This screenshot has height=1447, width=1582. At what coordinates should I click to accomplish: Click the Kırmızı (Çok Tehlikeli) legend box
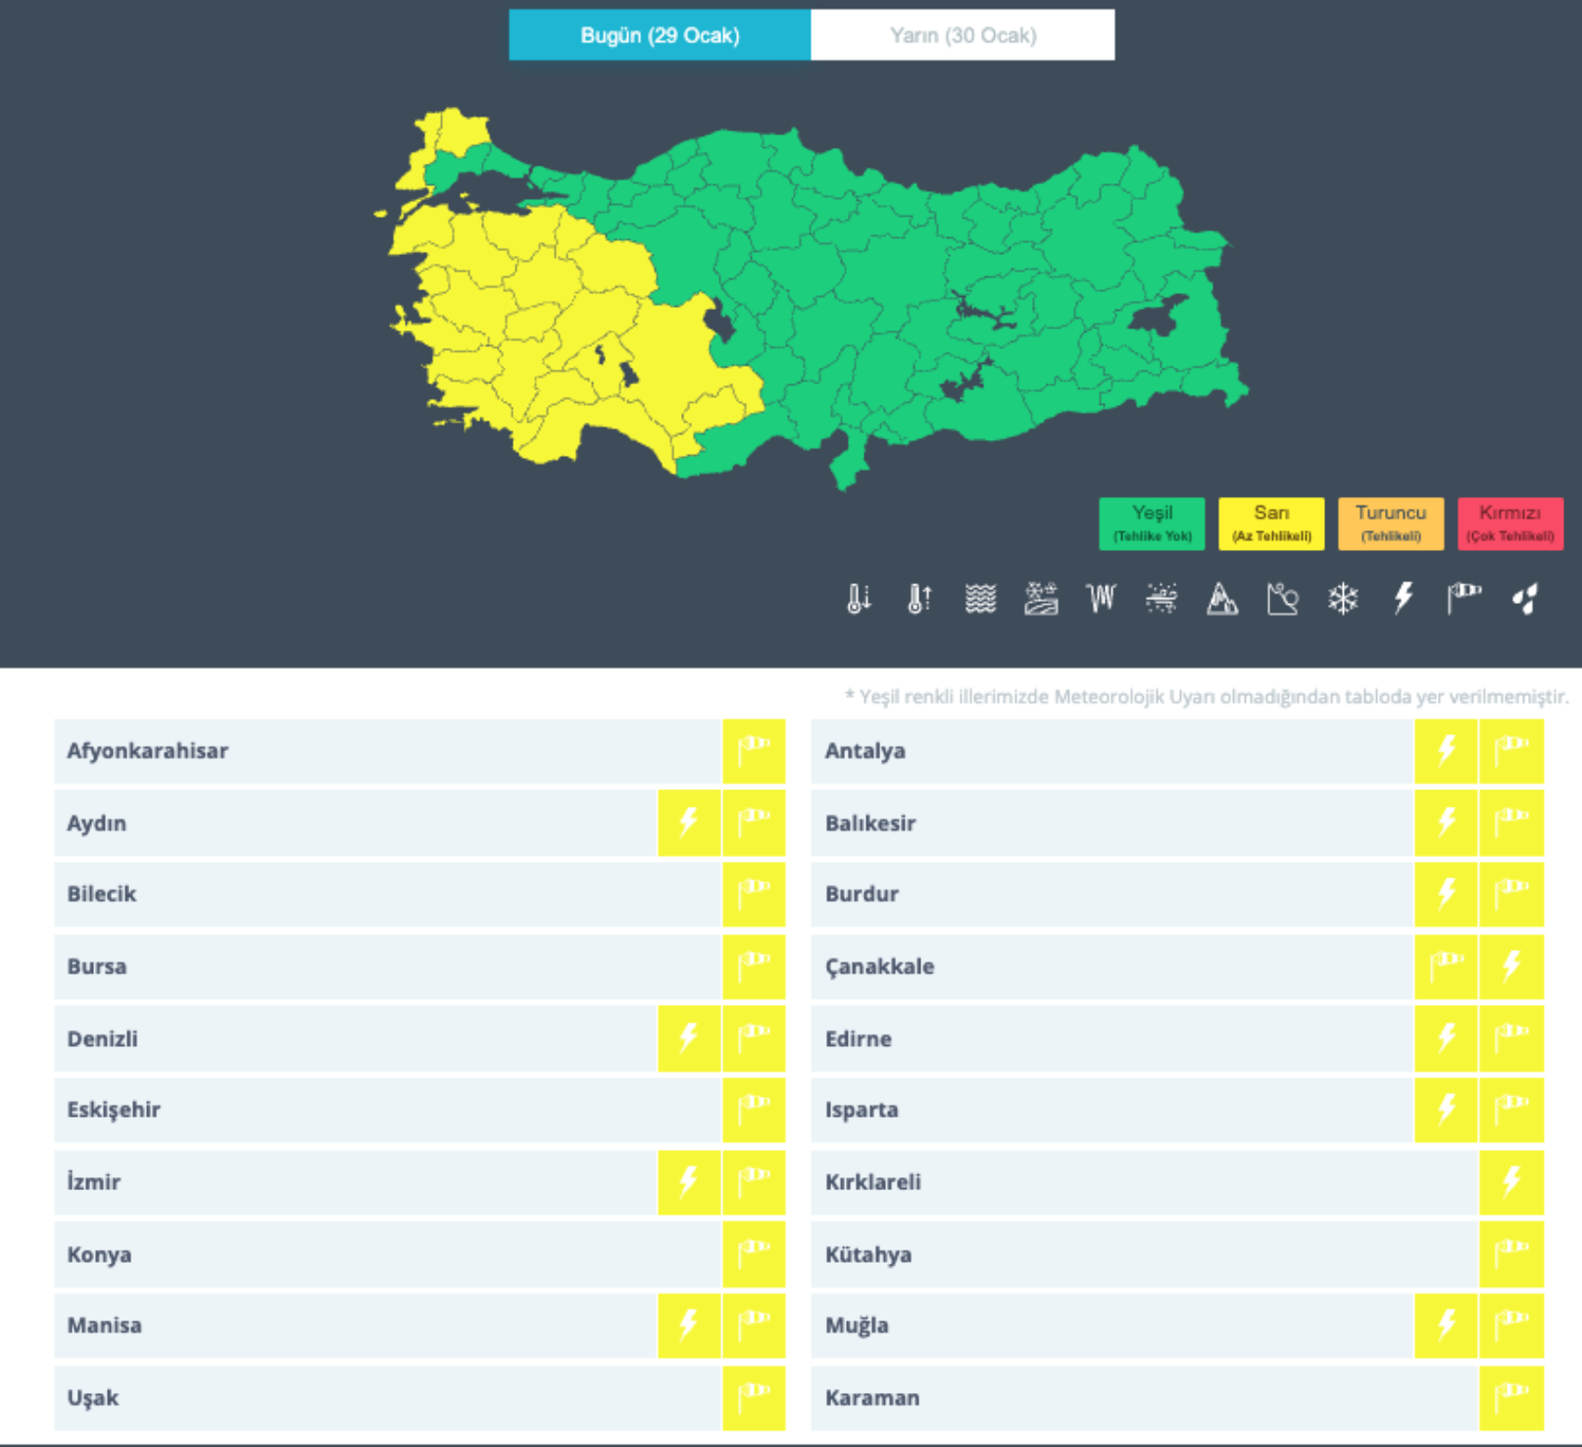(1509, 523)
